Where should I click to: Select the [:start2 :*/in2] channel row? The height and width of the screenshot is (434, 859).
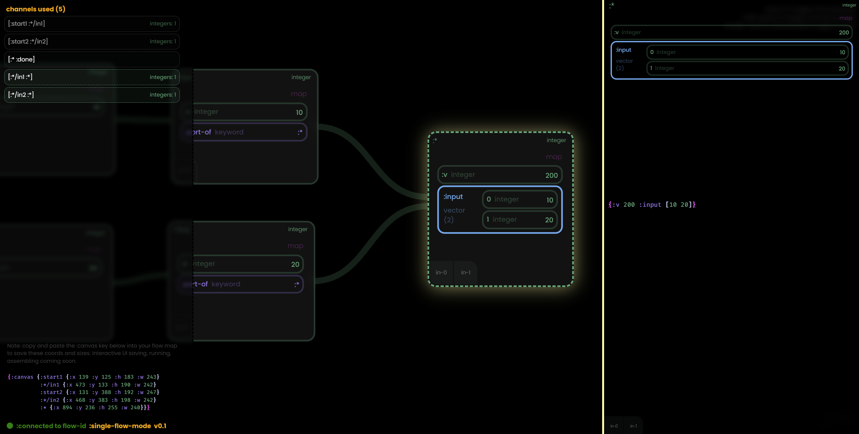click(x=92, y=41)
